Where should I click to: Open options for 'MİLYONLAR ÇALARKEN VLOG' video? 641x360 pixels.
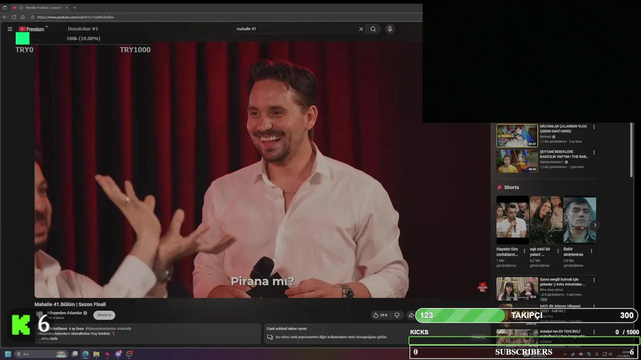pyautogui.click(x=594, y=127)
